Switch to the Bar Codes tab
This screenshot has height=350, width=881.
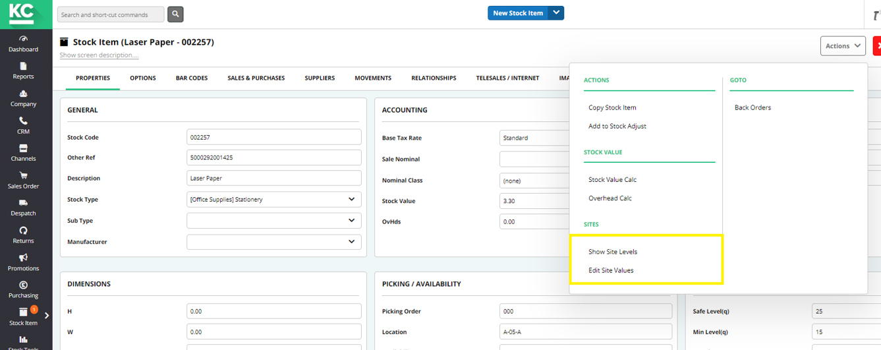[x=192, y=78]
